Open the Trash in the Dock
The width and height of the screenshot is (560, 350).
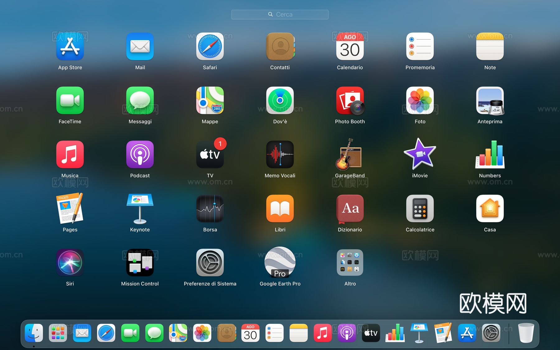click(526, 333)
